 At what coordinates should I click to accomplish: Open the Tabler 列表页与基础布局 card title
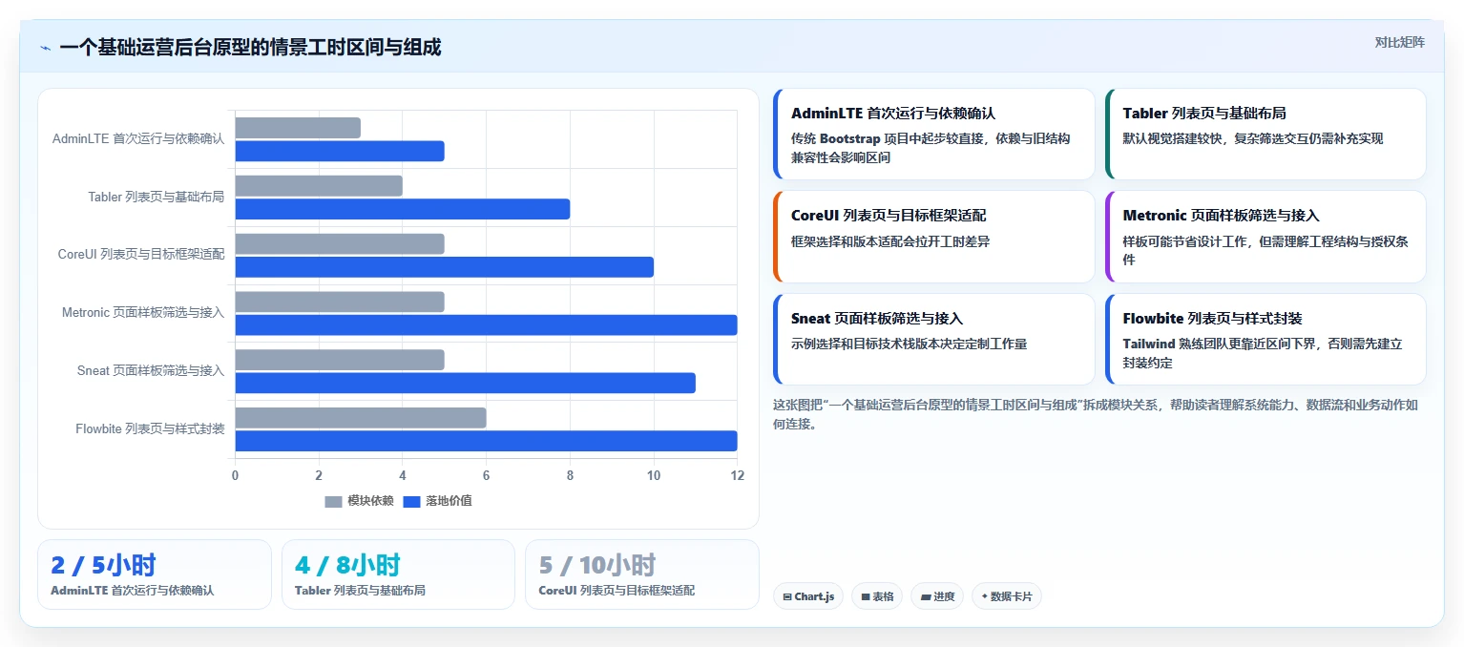pyautogui.click(x=1204, y=114)
